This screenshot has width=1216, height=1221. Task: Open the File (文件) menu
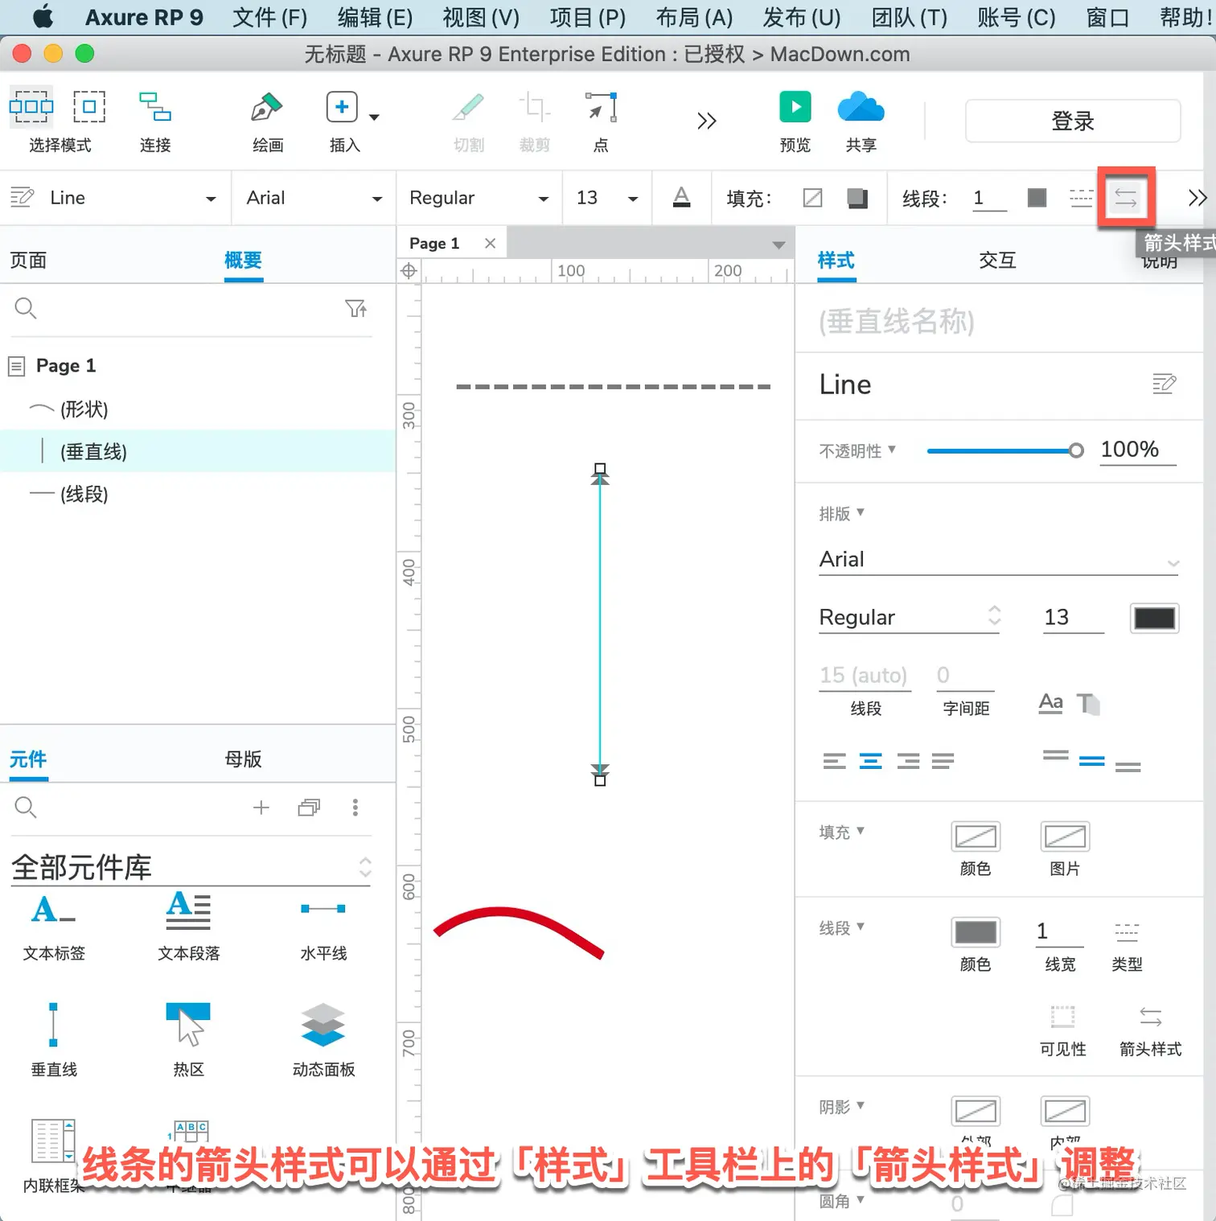pos(269,17)
